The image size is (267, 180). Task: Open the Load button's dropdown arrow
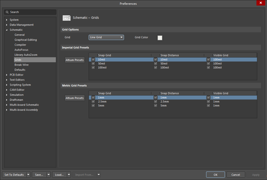coord(68,174)
